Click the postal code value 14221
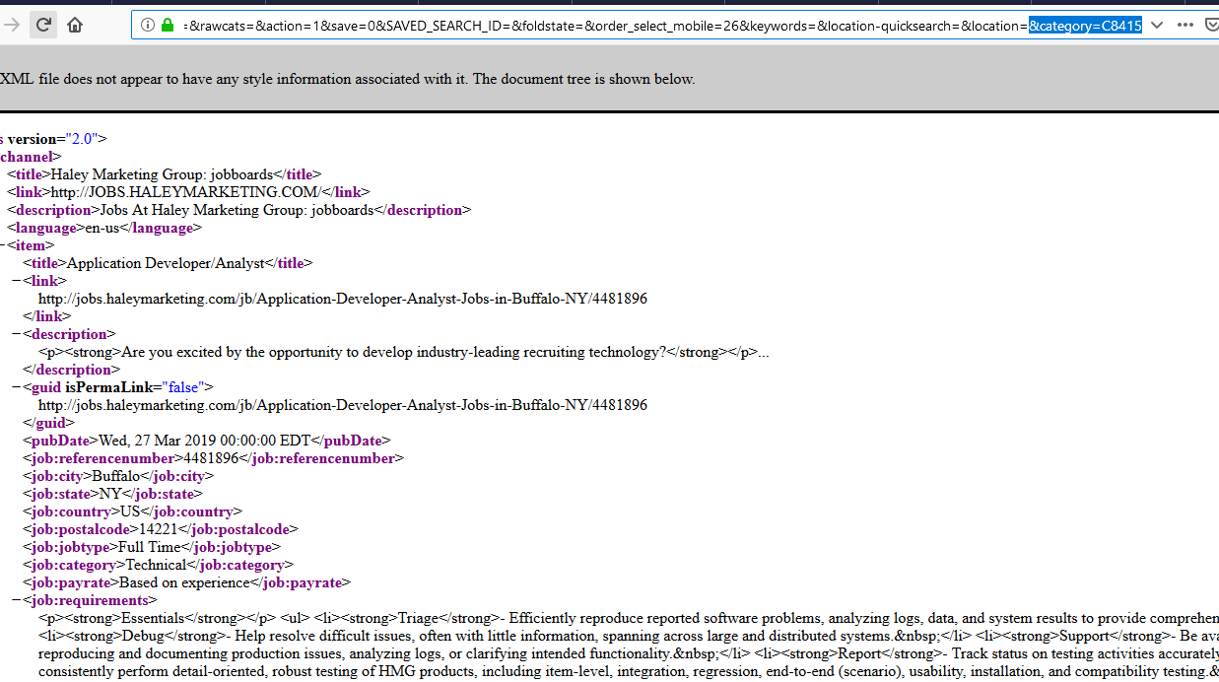The height and width of the screenshot is (682, 1219). 159,529
